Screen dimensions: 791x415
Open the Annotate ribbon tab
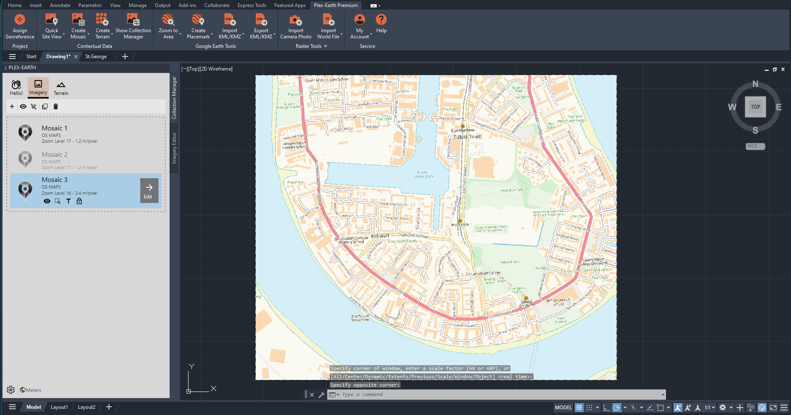[60, 5]
